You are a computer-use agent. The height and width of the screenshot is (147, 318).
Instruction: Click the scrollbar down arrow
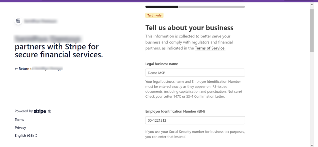(312, 145)
